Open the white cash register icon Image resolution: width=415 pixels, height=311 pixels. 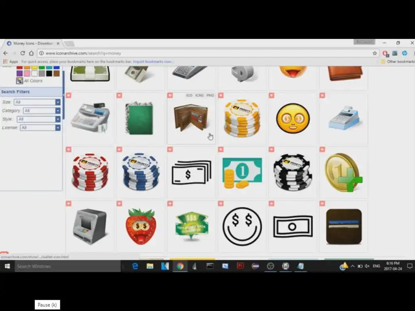click(x=90, y=118)
